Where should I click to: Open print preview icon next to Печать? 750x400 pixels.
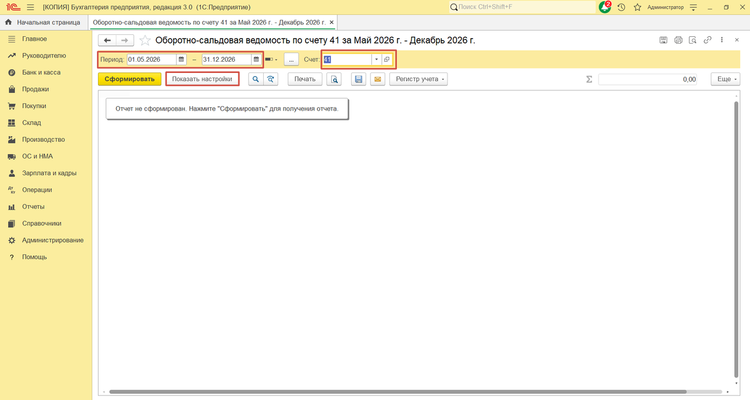(x=334, y=79)
